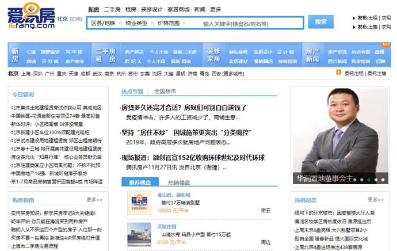Select the 装修设计 search tab
Screen dimensions: 397x251
pos(152,10)
